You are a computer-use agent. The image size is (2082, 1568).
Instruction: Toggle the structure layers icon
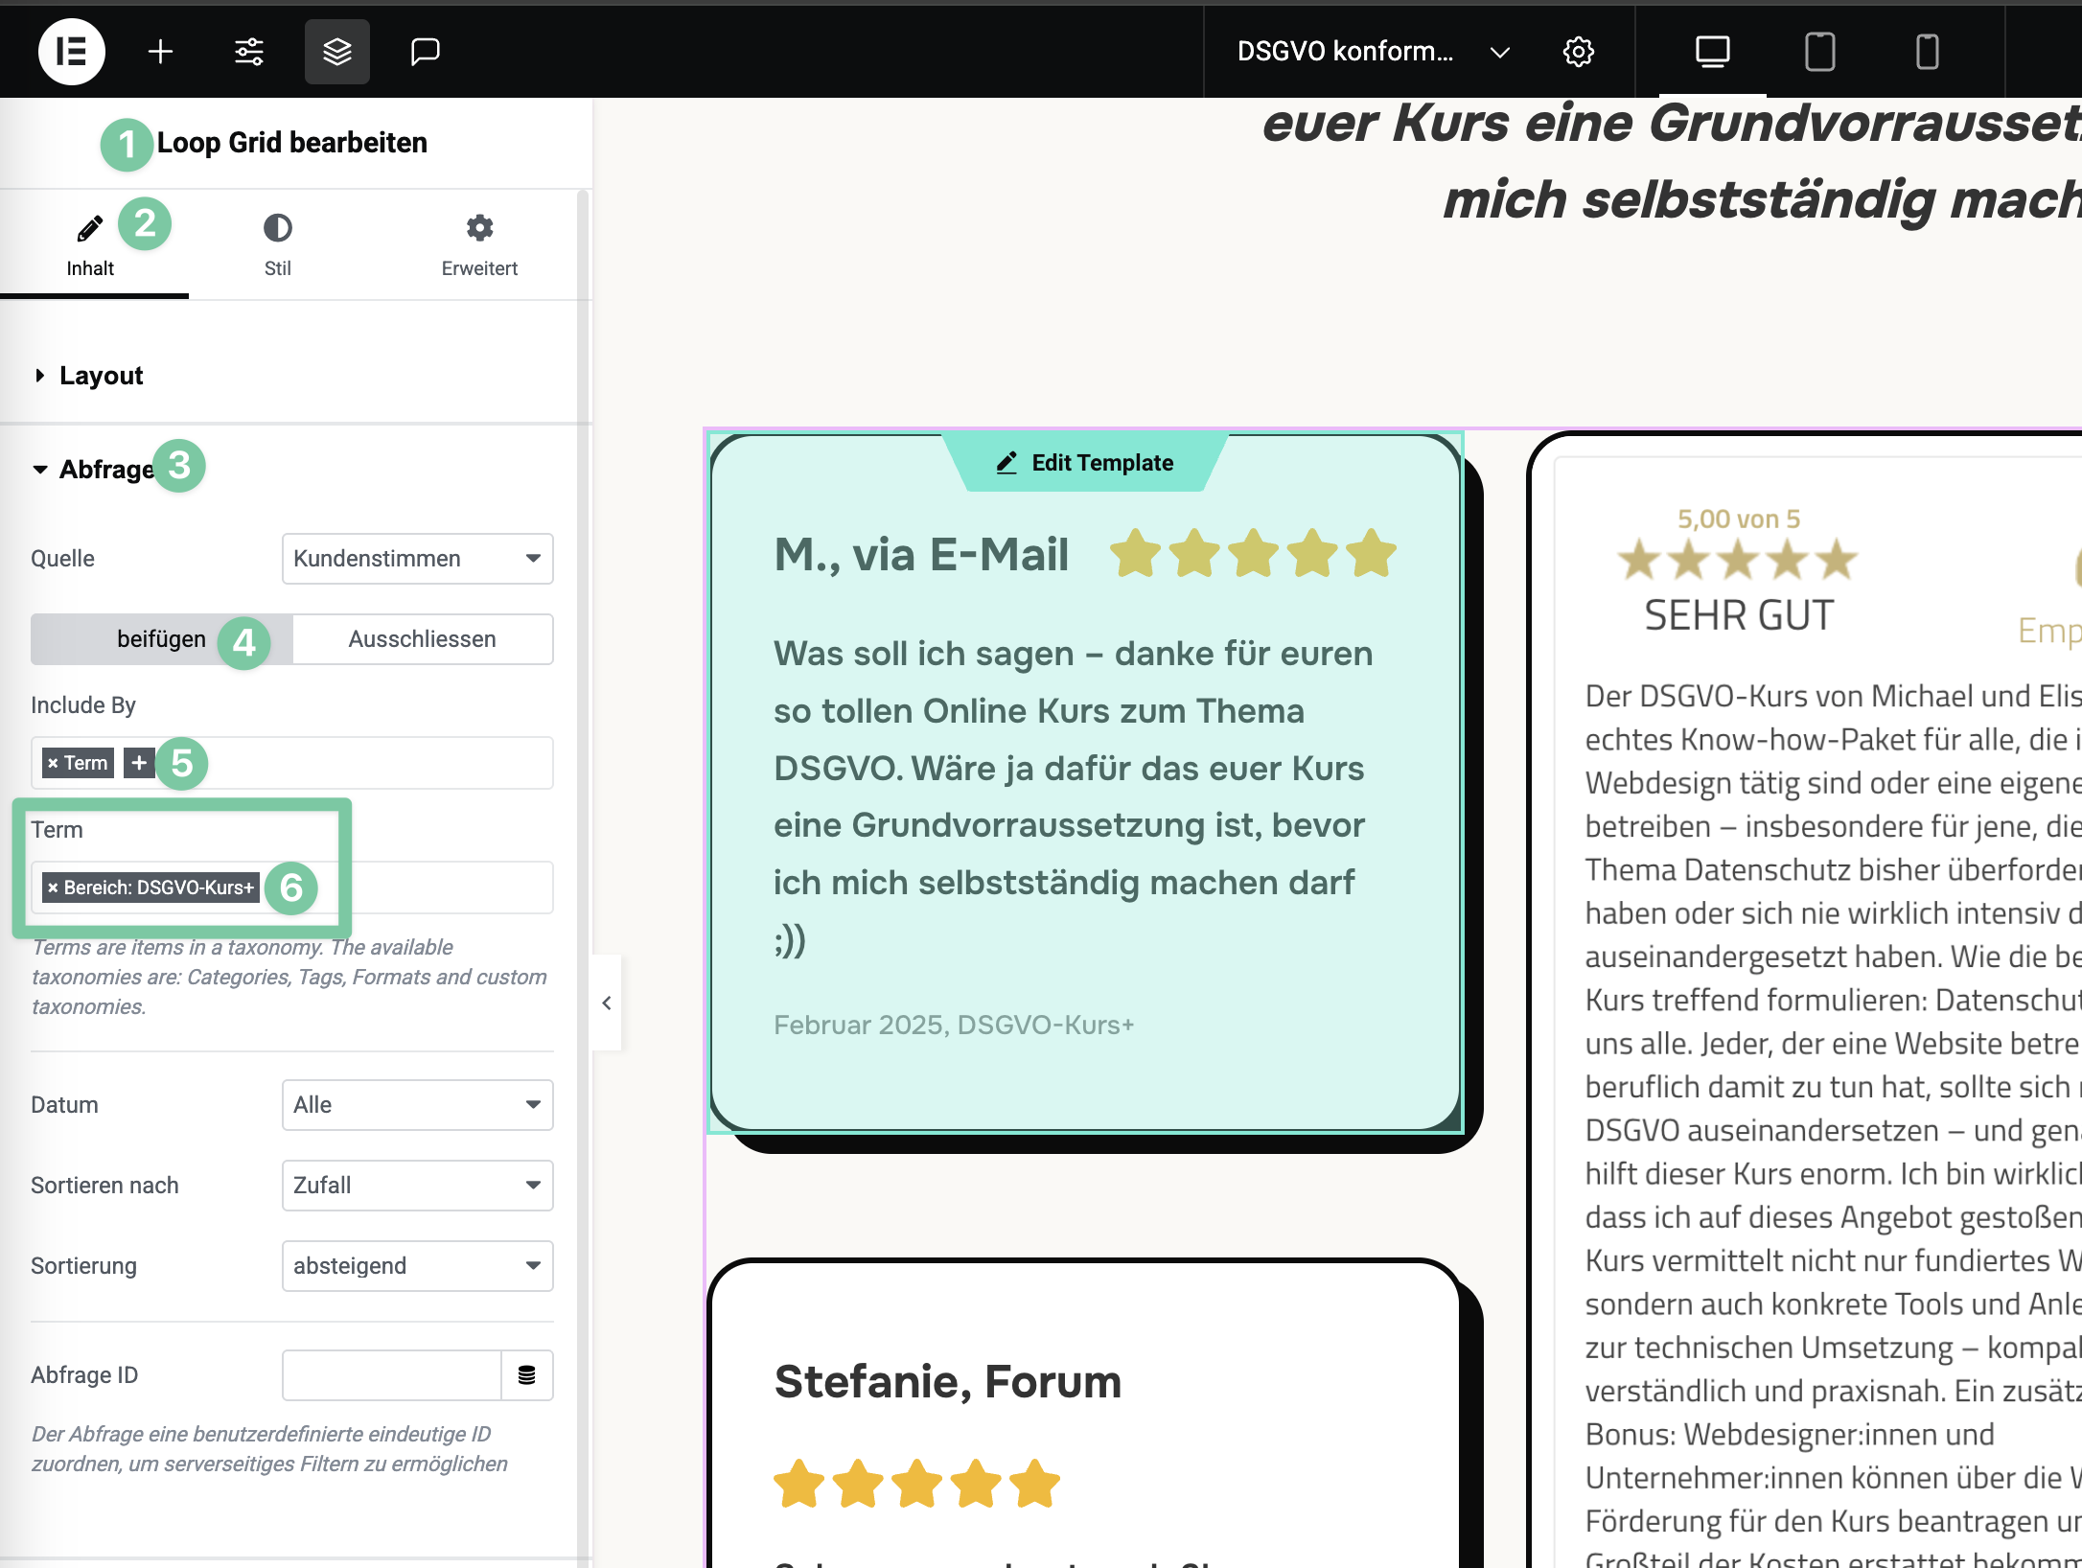click(337, 51)
